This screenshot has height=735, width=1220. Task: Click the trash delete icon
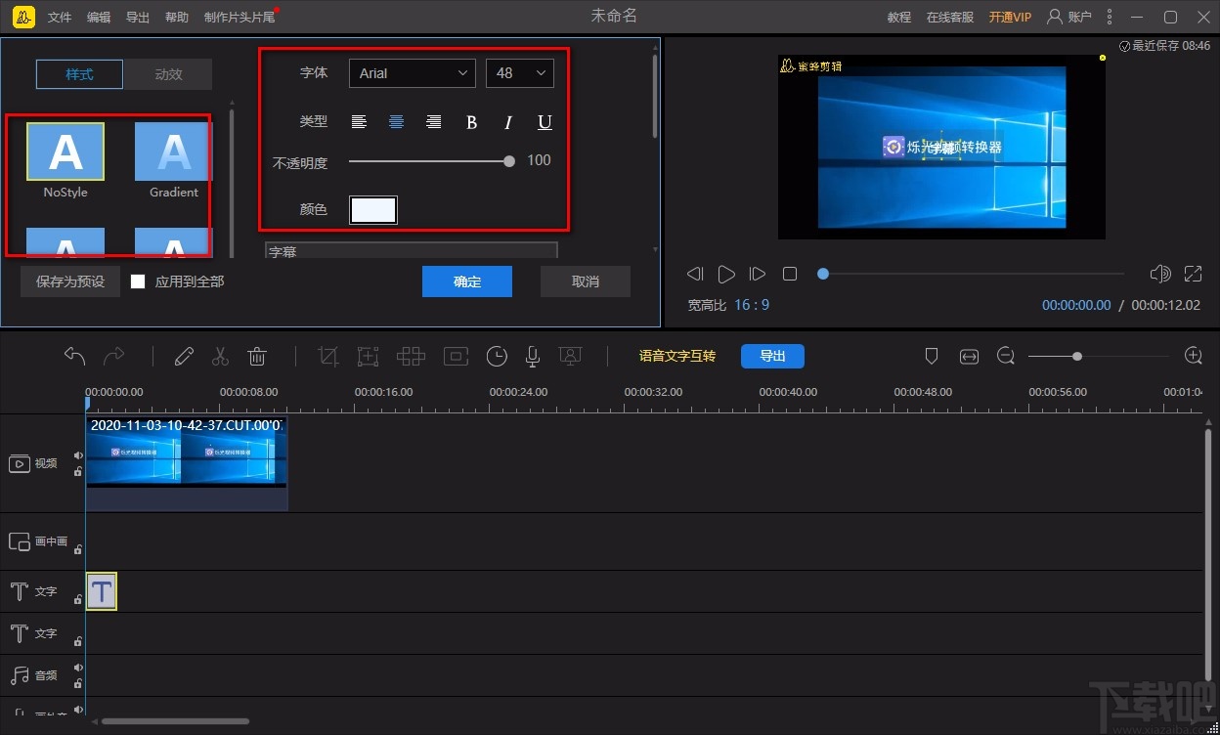pyautogui.click(x=257, y=357)
